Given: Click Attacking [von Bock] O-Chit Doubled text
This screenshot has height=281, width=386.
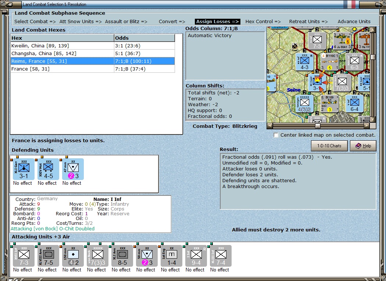Looking at the screenshot, I should 53,228.
